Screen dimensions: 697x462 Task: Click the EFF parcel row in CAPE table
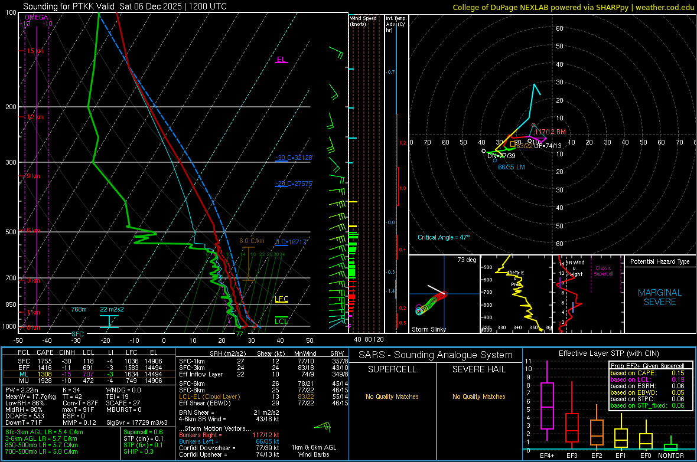click(x=89, y=368)
